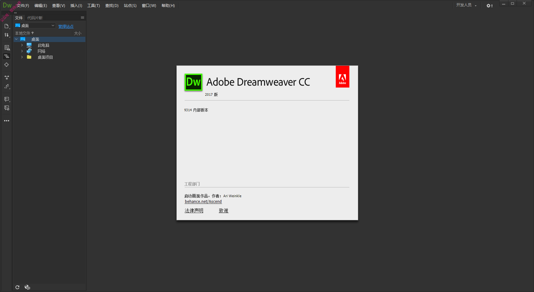The height and width of the screenshot is (292, 534).
Task: Open the 文件(F) menu
Action: coord(23,6)
